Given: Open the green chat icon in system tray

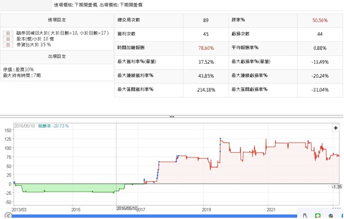Looking at the screenshot, I should pyautogui.click(x=318, y=216).
